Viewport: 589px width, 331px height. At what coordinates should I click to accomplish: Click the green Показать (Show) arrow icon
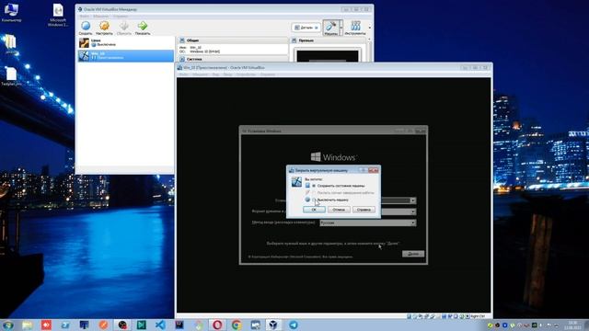click(143, 28)
